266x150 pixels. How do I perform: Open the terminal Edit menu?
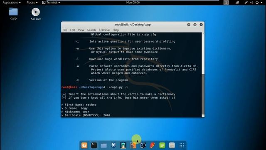tap(72, 30)
